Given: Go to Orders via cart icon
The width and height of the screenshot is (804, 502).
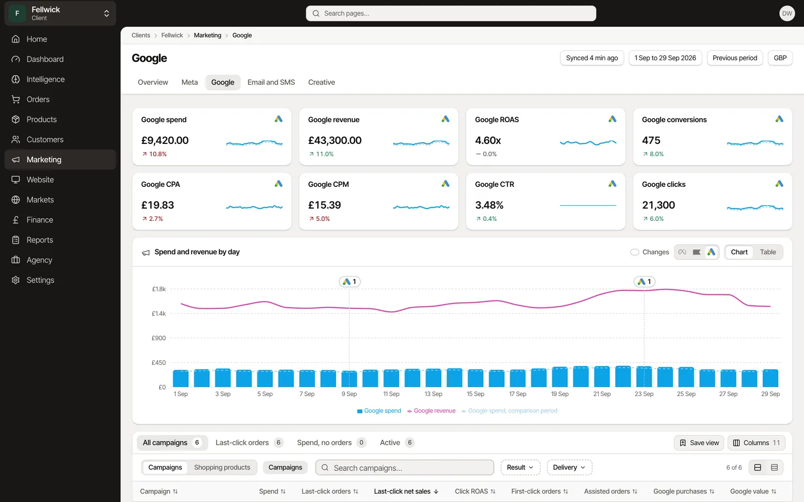Looking at the screenshot, I should point(16,99).
